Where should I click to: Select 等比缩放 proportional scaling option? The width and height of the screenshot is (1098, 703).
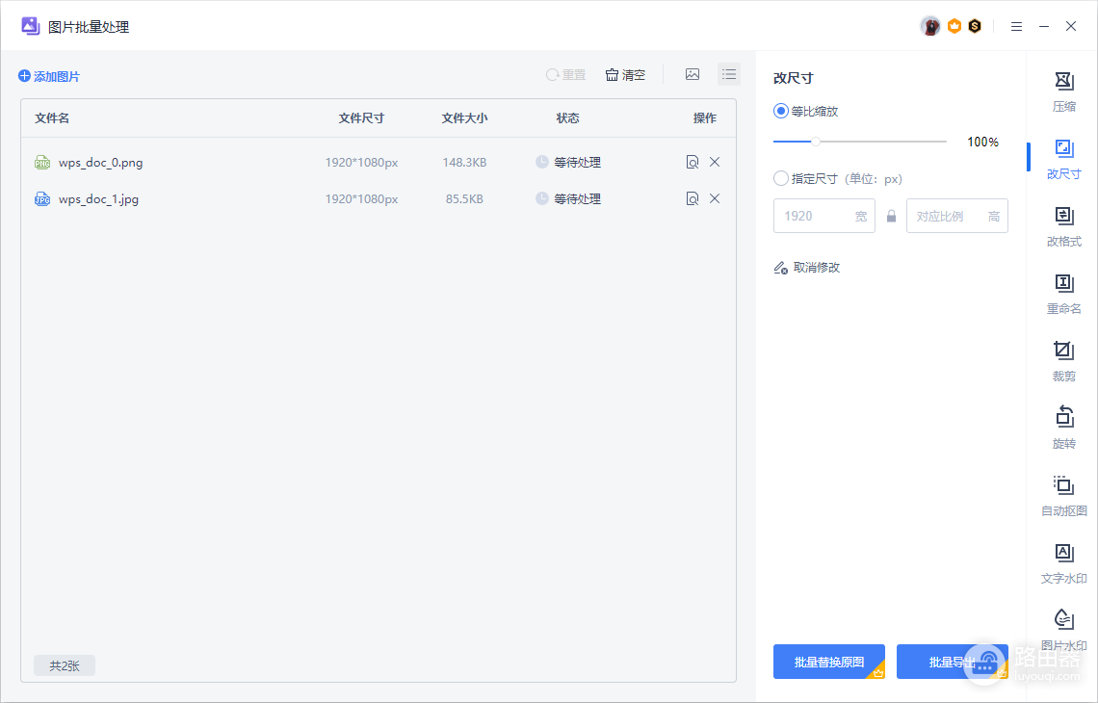[805, 111]
